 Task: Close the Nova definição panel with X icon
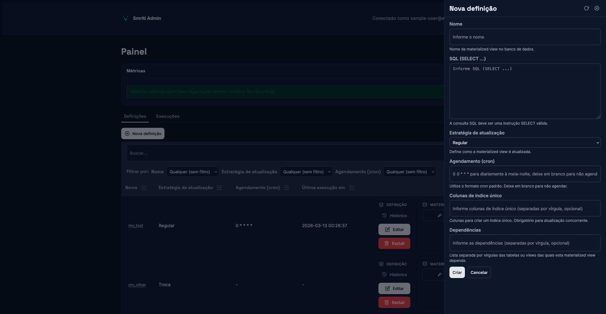(x=597, y=8)
